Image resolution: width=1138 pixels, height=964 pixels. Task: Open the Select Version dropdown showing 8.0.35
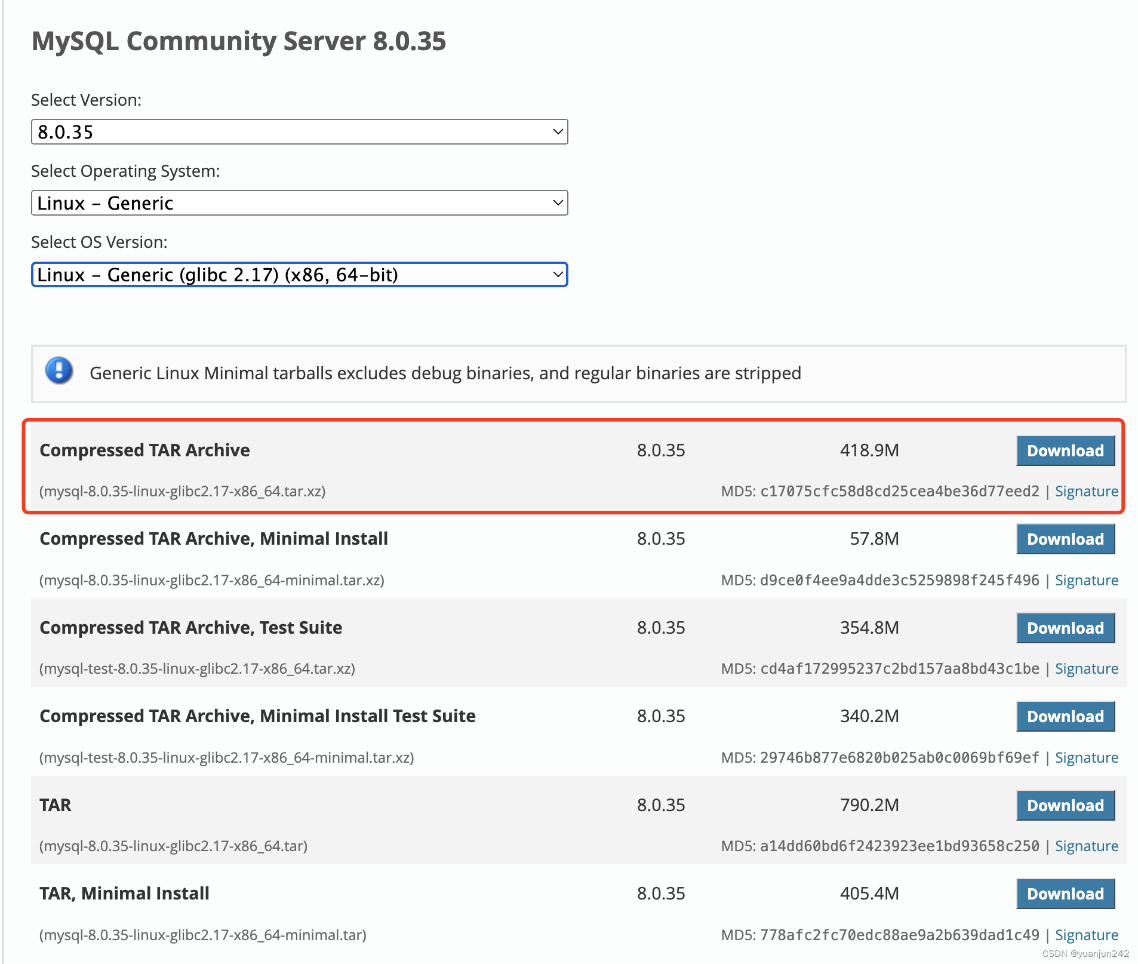(x=299, y=132)
